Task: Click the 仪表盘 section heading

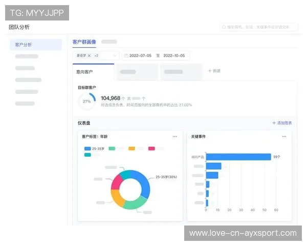Action: point(84,123)
